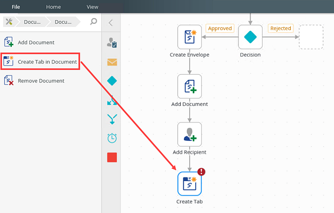Collapse the toolbox with the chevron
Screen dimensions: 334x213
(110, 23)
